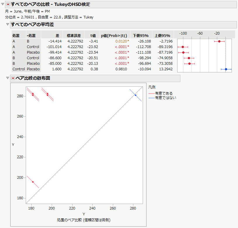The image size is (238, 228).
Task: Click the p-value 0.0120*
Action: coord(122,41)
